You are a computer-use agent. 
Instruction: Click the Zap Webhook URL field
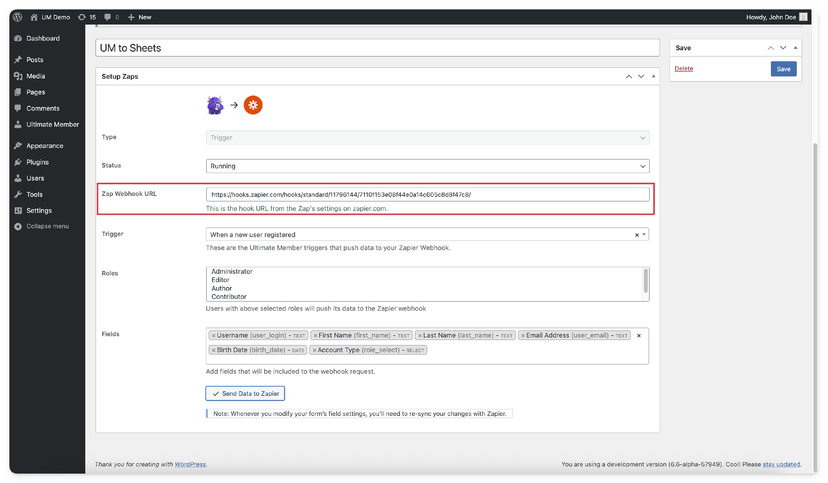pos(427,194)
